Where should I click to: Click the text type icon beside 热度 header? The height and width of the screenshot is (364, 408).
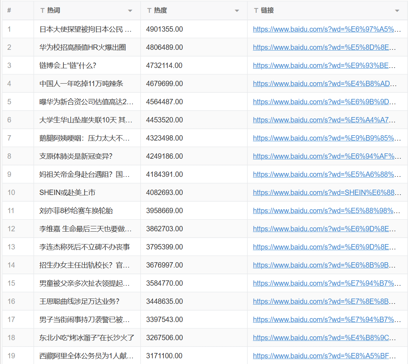point(149,11)
